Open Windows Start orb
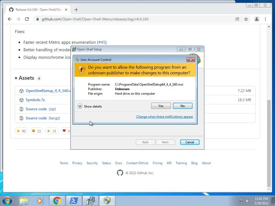275x206 pixels. 7,201
